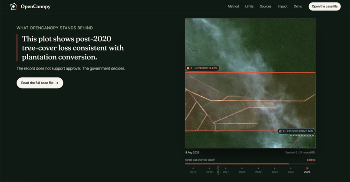Click the plot shows post-2020 tree-cover loss headline
350x182 pixels.
pyautogui.click(x=73, y=48)
